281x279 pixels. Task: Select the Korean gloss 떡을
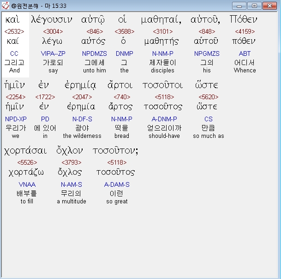pyautogui.click(x=122, y=128)
